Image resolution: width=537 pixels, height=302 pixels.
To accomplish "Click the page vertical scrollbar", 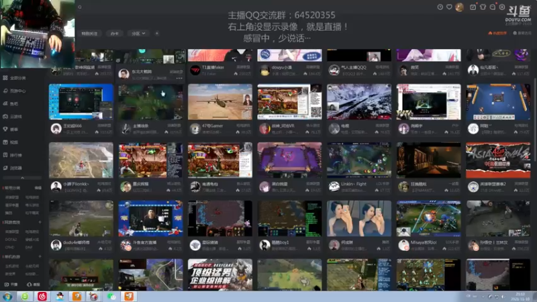I will (x=534, y=120).
